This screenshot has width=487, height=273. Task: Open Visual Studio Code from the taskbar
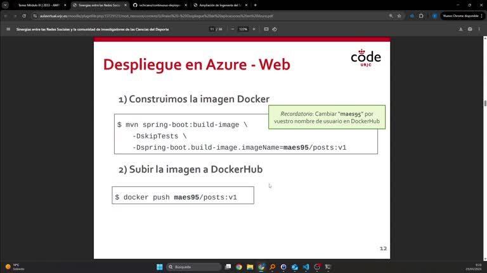pyautogui.click(x=306, y=267)
